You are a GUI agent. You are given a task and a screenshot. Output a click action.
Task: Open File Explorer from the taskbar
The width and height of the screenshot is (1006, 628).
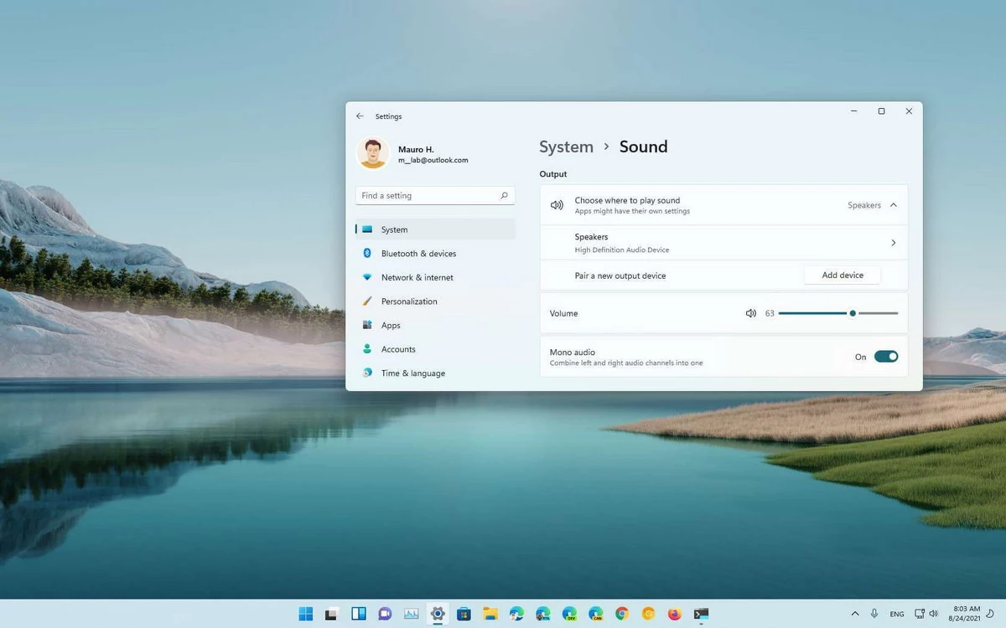pyautogui.click(x=490, y=614)
